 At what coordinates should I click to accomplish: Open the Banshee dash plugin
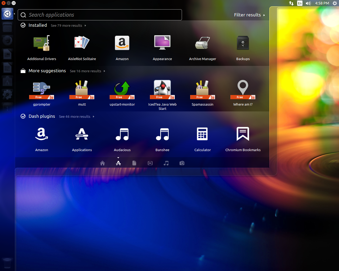(162, 139)
